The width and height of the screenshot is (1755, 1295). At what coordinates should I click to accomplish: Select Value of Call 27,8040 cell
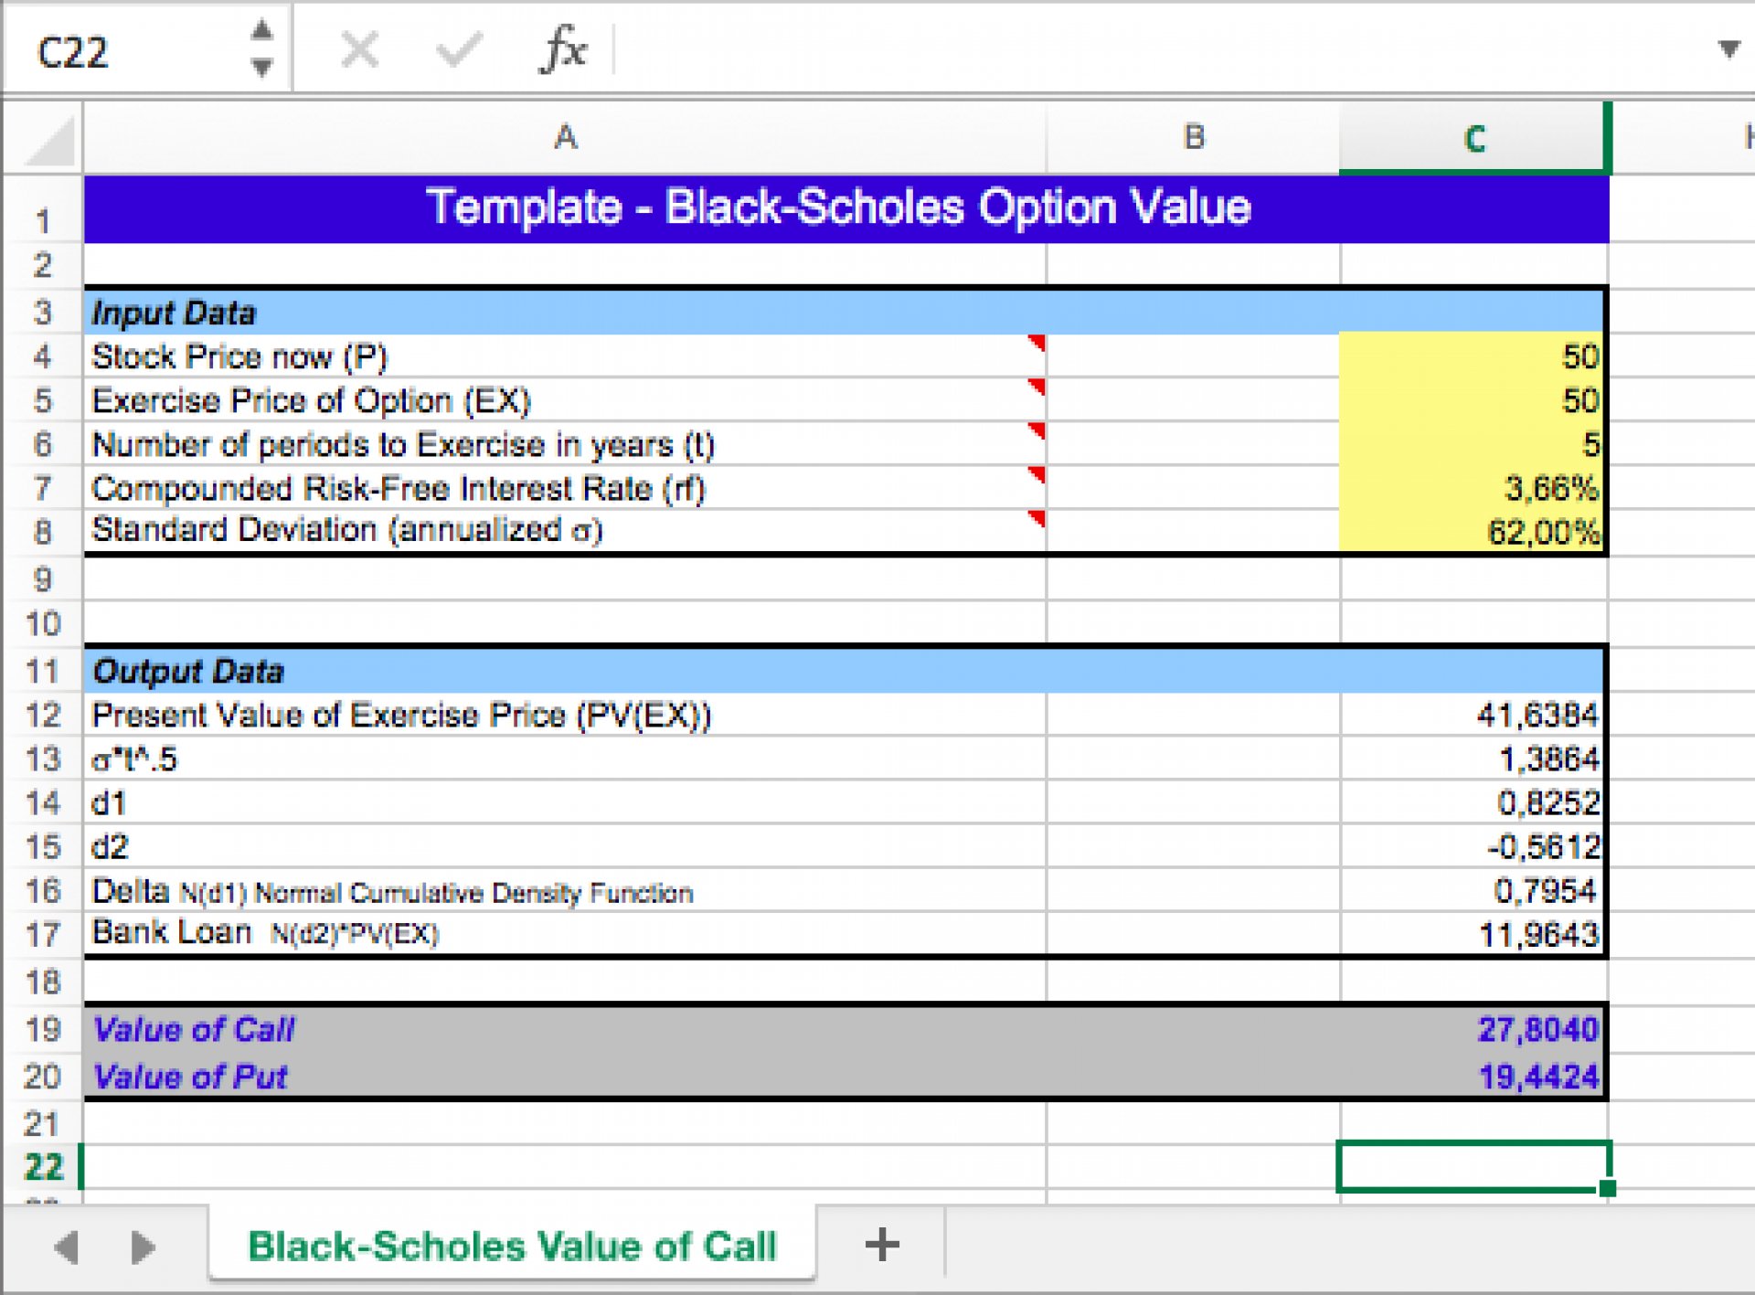click(x=1472, y=1029)
